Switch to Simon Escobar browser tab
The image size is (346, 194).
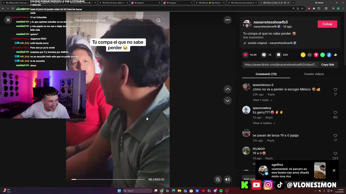[x=275, y=3]
